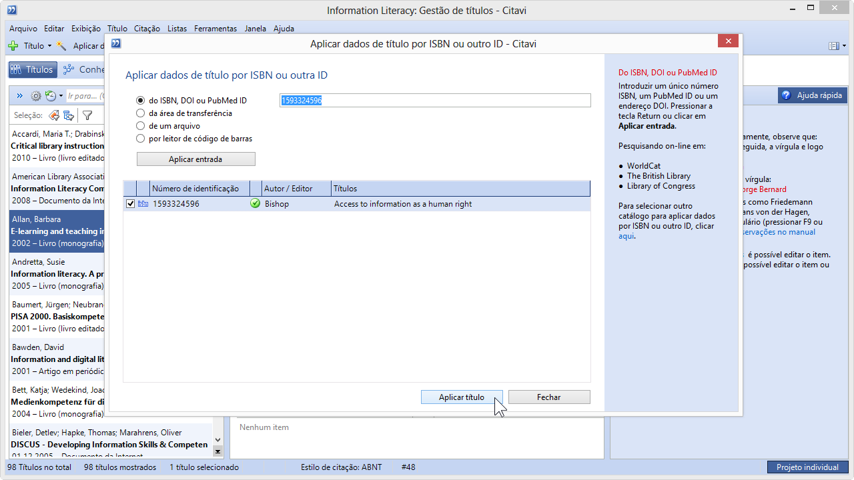This screenshot has height=480, width=854.
Task: Click the ISBN number input field
Action: point(435,100)
